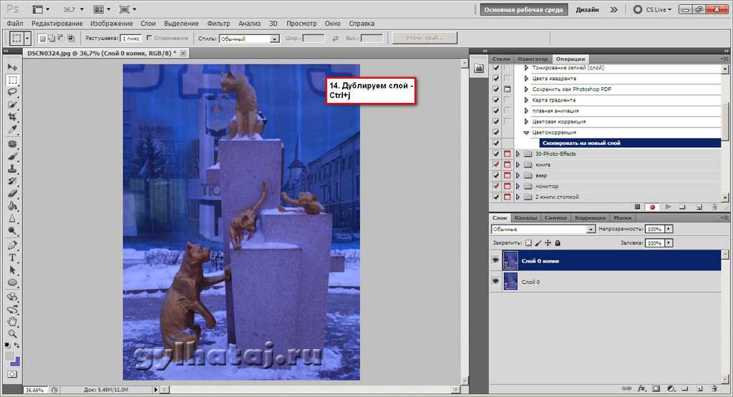Select the Crop tool

pos(12,117)
